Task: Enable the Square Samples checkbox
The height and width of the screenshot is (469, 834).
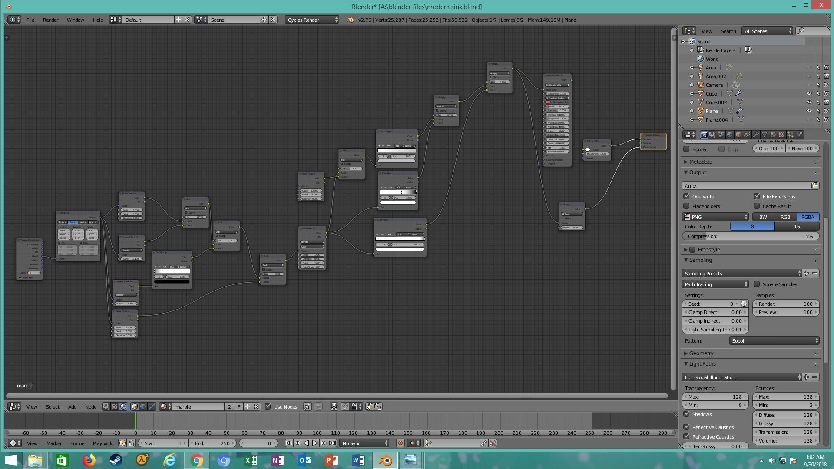Action: (x=757, y=284)
